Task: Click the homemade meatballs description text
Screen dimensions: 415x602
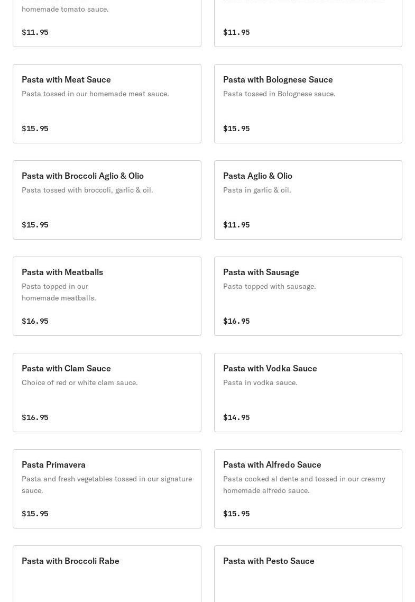Action: pyautogui.click(x=59, y=292)
